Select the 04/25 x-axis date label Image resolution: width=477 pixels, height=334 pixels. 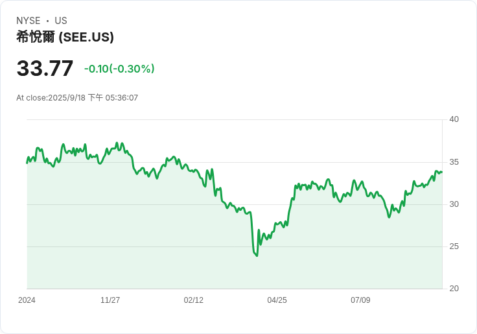[277, 300]
